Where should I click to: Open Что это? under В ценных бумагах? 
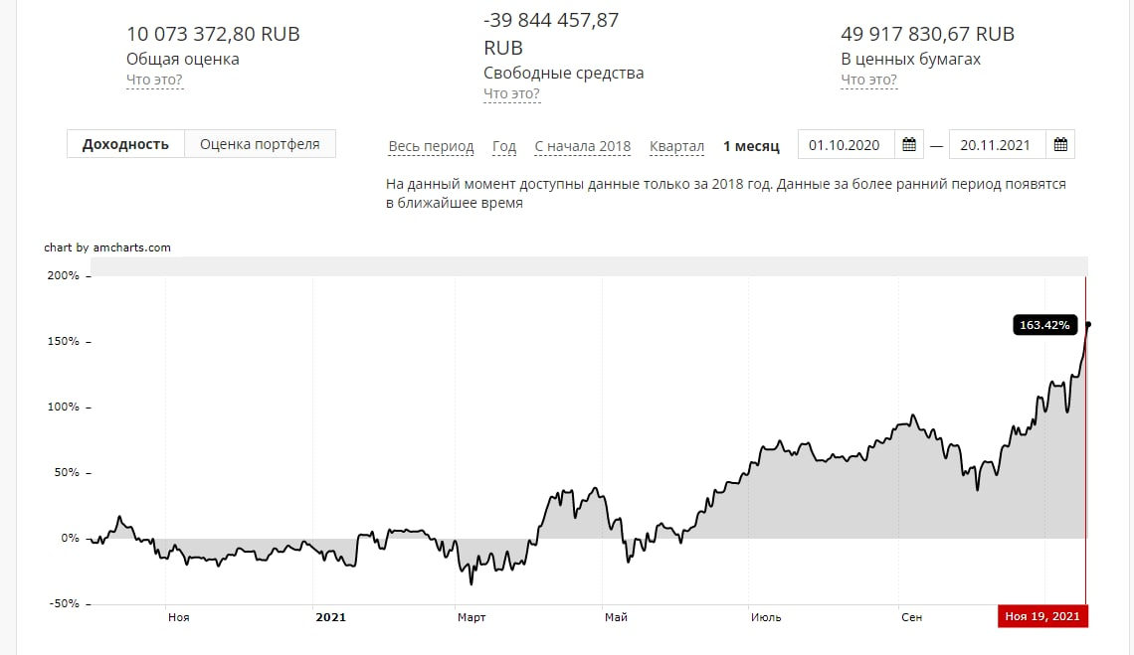click(868, 80)
